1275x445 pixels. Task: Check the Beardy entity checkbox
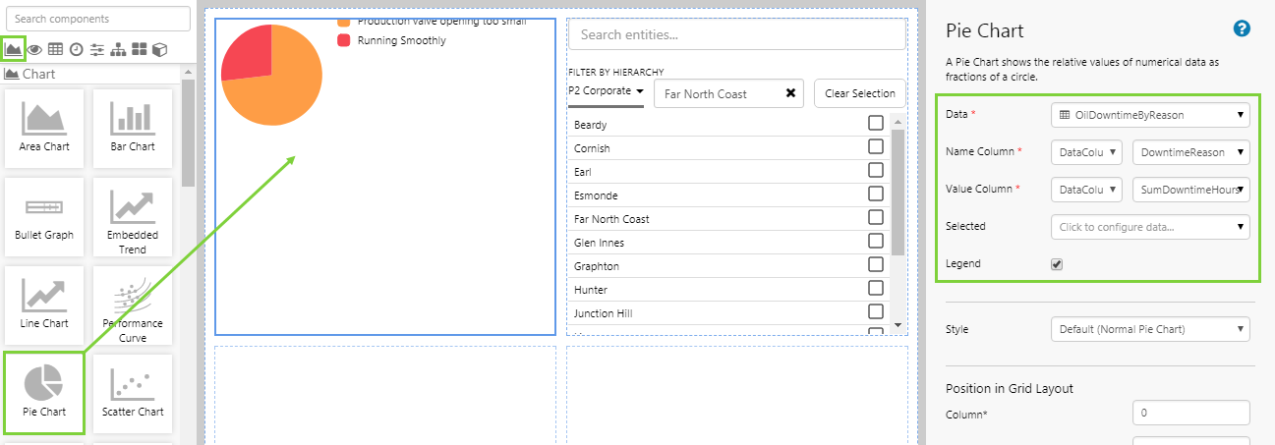(875, 124)
